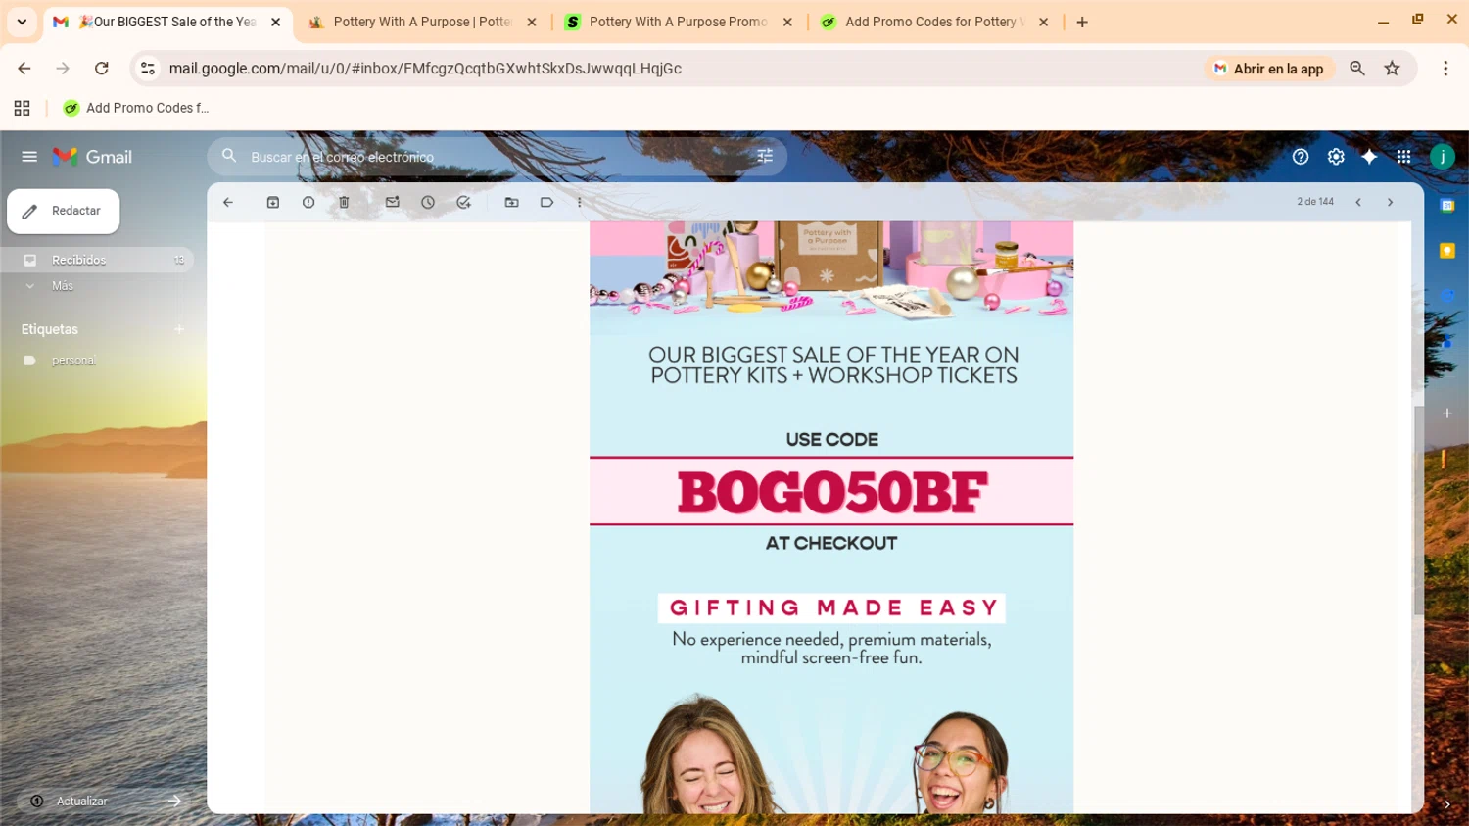This screenshot has width=1469, height=826.
Task: Open tab search dropdown arrow
Action: (22, 22)
